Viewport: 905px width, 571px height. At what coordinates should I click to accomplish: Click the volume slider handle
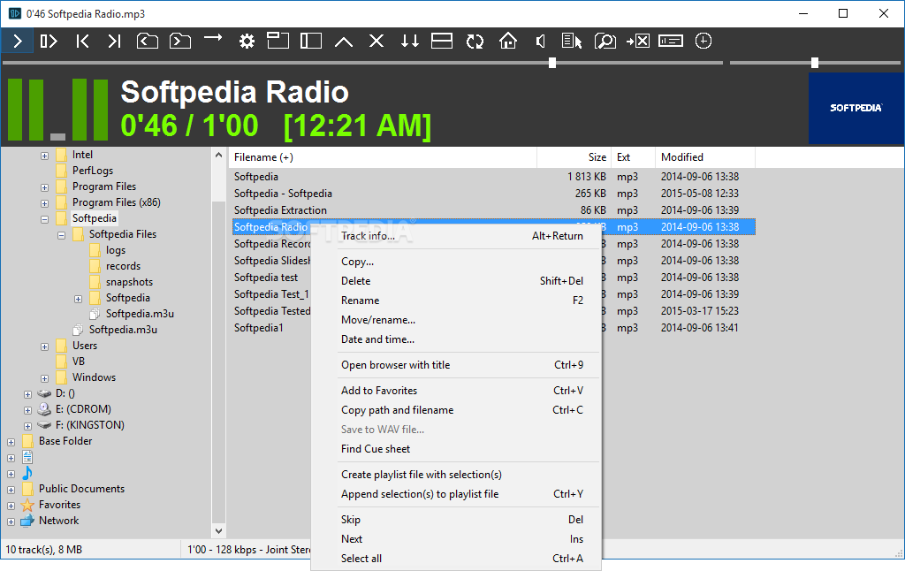point(814,63)
